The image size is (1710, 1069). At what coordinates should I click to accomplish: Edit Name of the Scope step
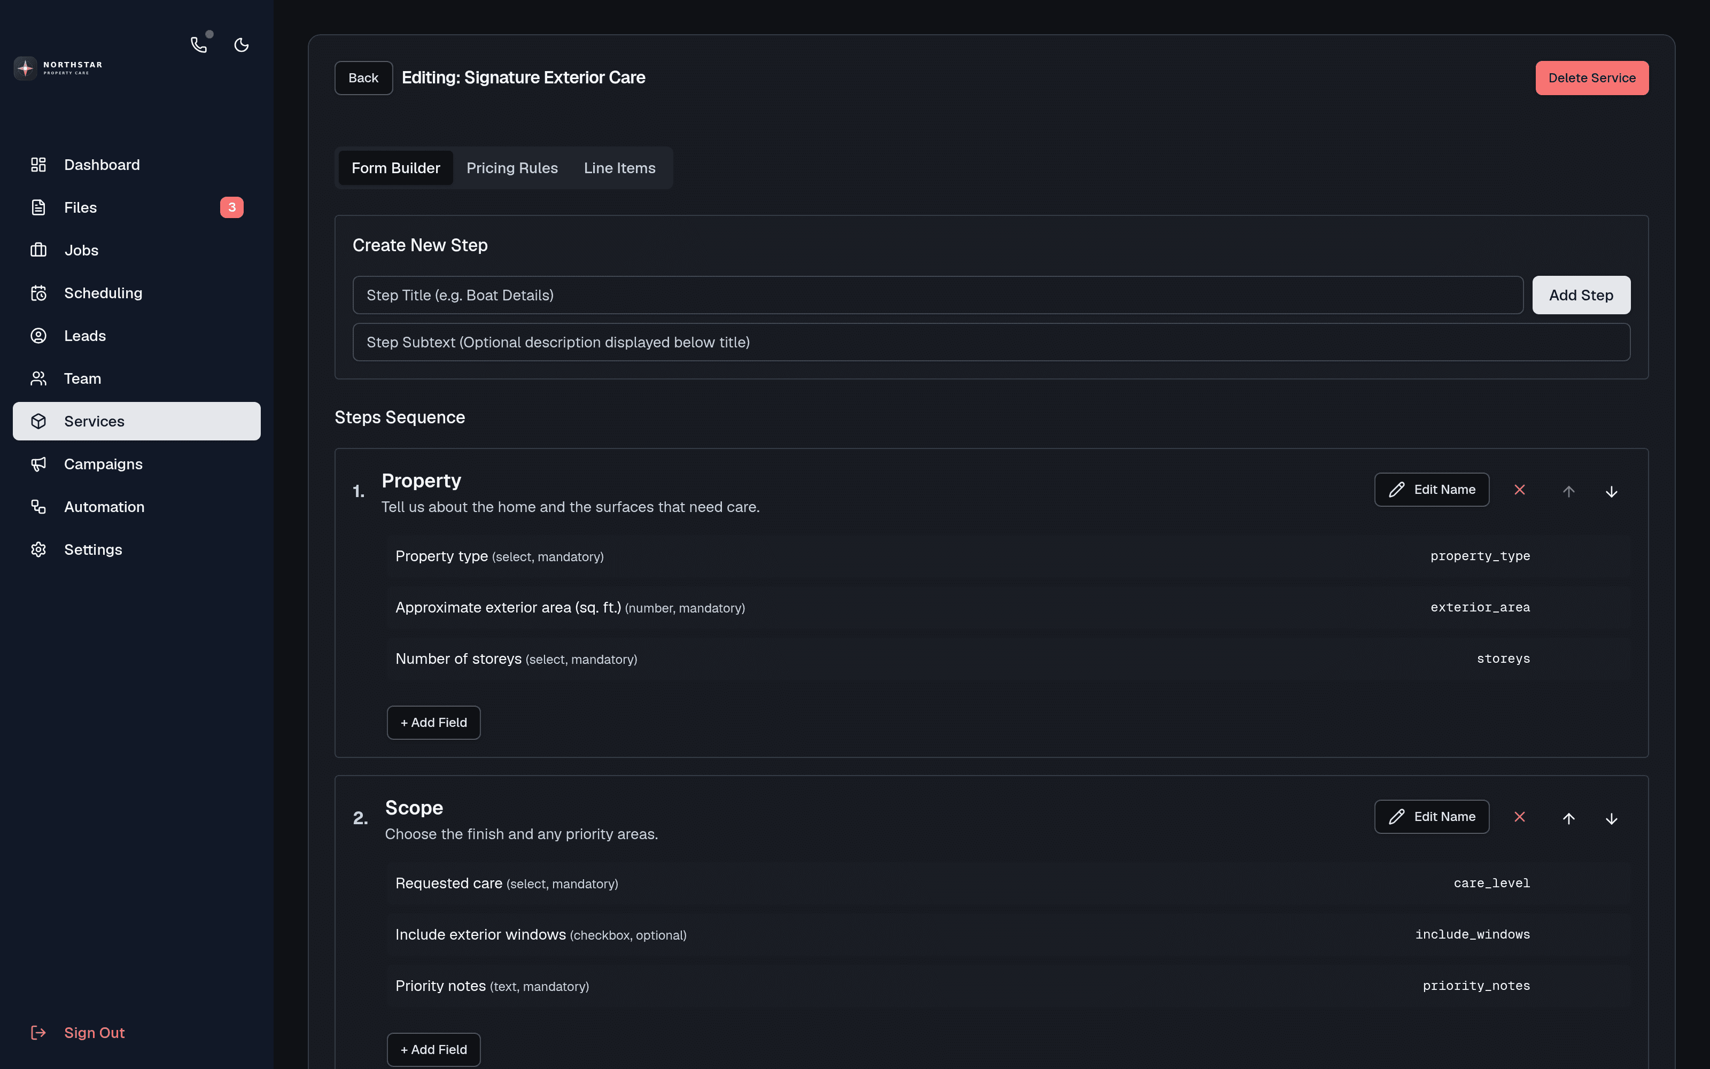coord(1432,817)
